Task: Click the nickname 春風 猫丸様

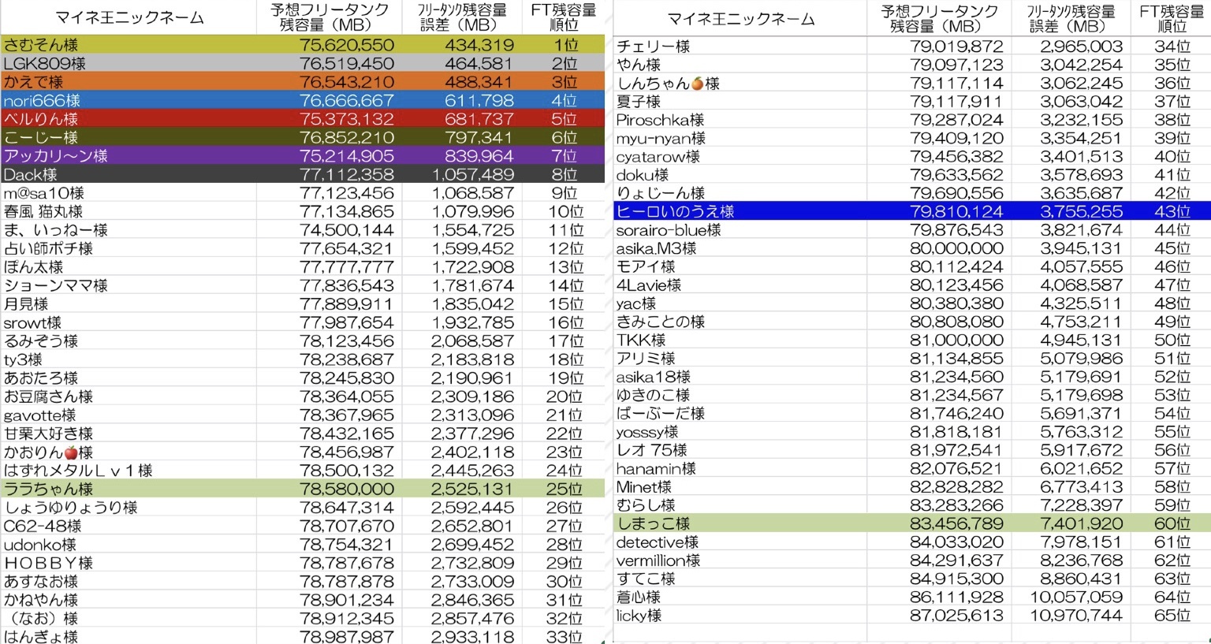Action: point(43,211)
